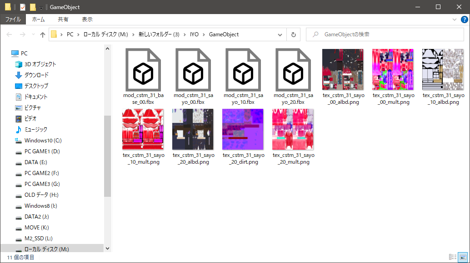Select mod_cstm_31_sayo_00.fbx file icon
The width and height of the screenshot is (470, 263).
click(x=193, y=70)
